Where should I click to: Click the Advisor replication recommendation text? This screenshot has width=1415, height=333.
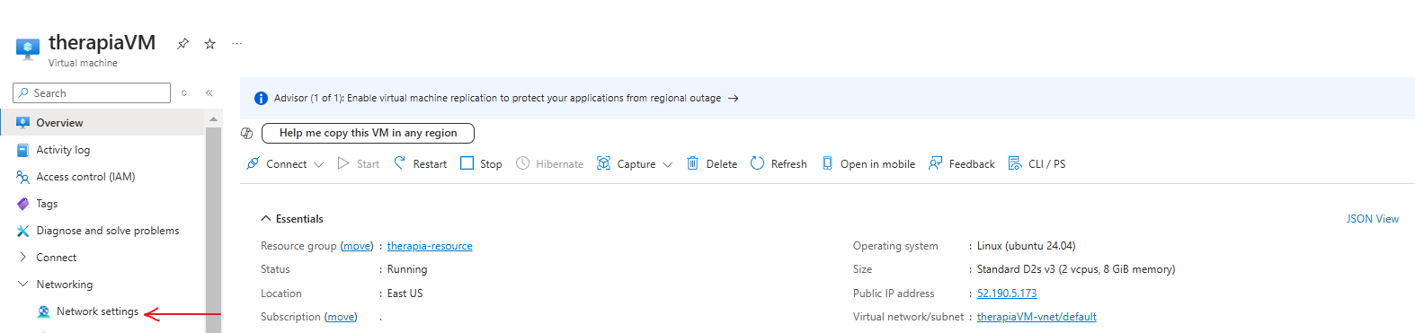click(497, 98)
